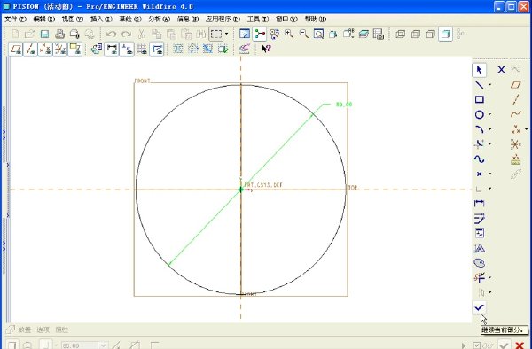Viewport: 532px width, 349px height.
Task: Toggle datum axes display icon
Action: tap(30, 49)
